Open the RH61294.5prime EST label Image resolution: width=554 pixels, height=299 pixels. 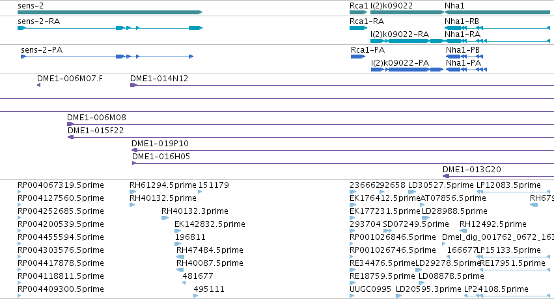click(x=163, y=185)
